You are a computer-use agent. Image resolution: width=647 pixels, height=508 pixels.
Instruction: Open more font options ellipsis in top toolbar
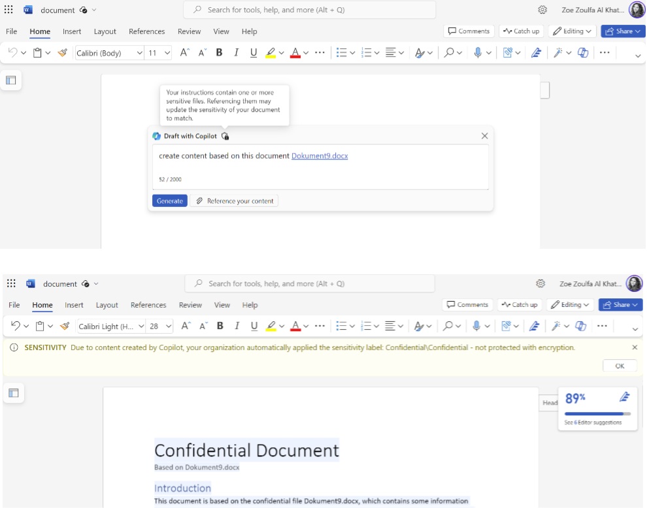[320, 52]
